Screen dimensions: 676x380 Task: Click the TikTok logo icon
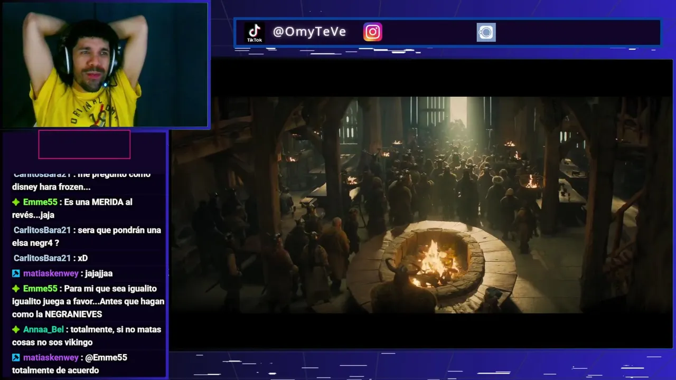point(255,33)
